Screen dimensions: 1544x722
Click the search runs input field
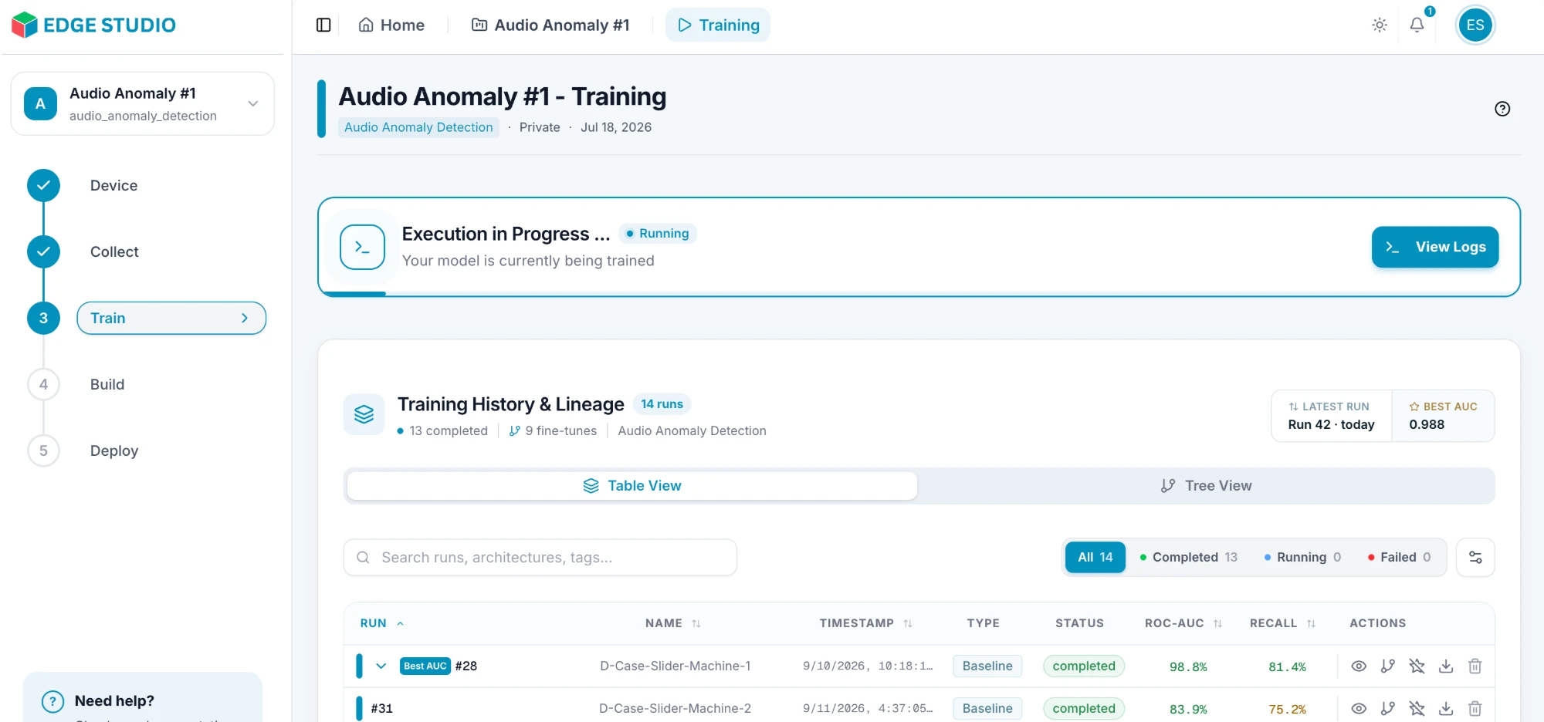540,557
